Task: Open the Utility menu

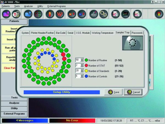Action: (x=40, y=6)
